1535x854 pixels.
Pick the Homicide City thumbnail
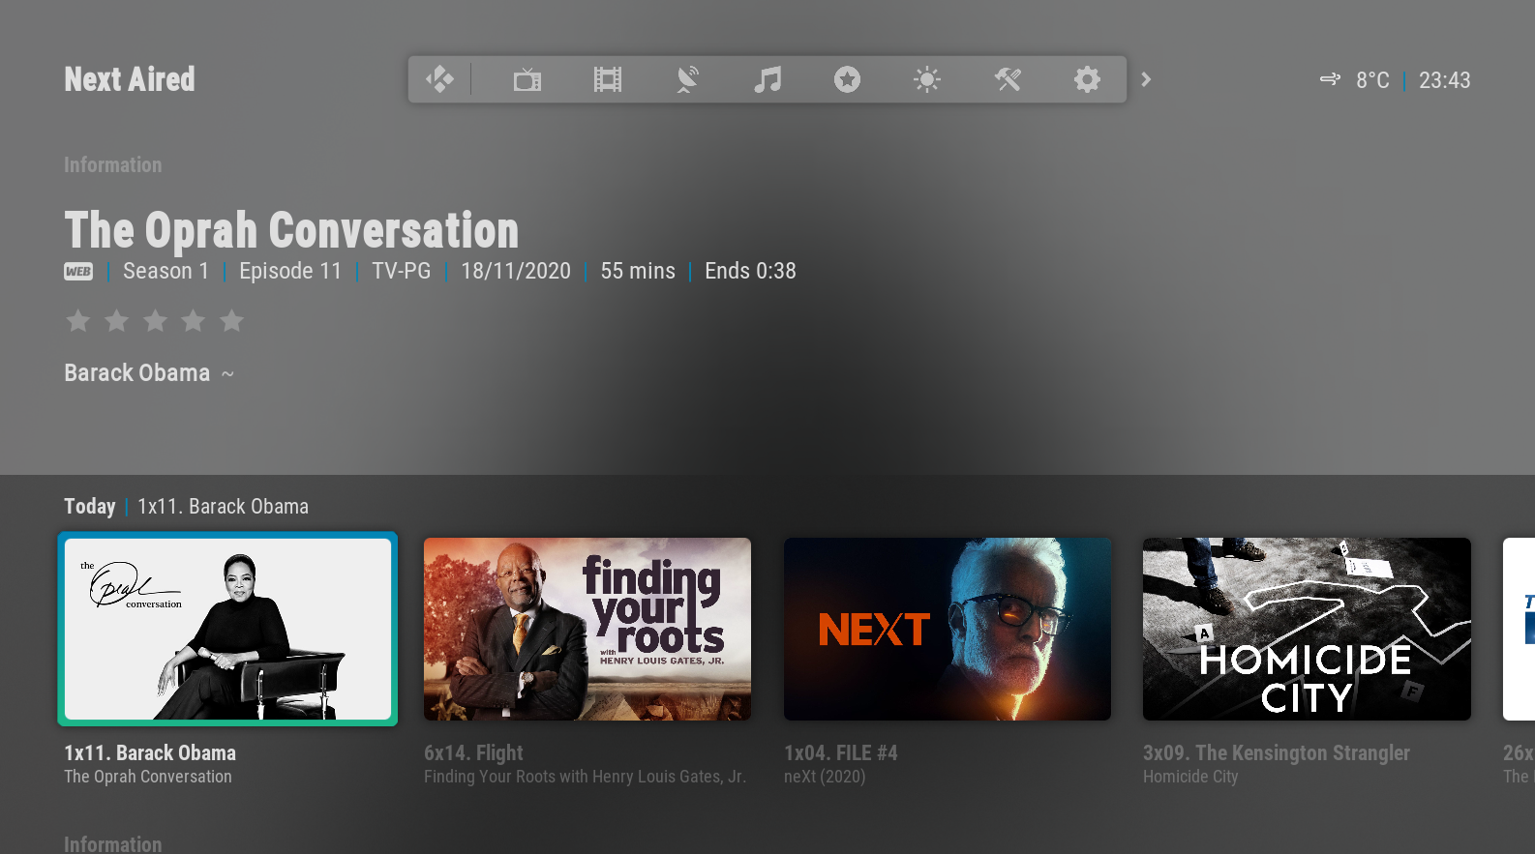[x=1307, y=629]
